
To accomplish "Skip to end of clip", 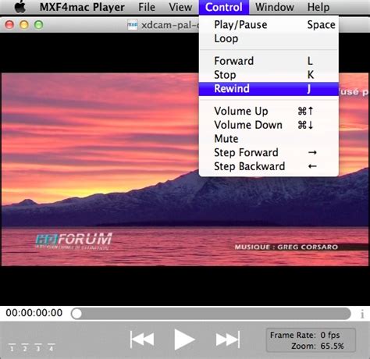I will 228,339.
